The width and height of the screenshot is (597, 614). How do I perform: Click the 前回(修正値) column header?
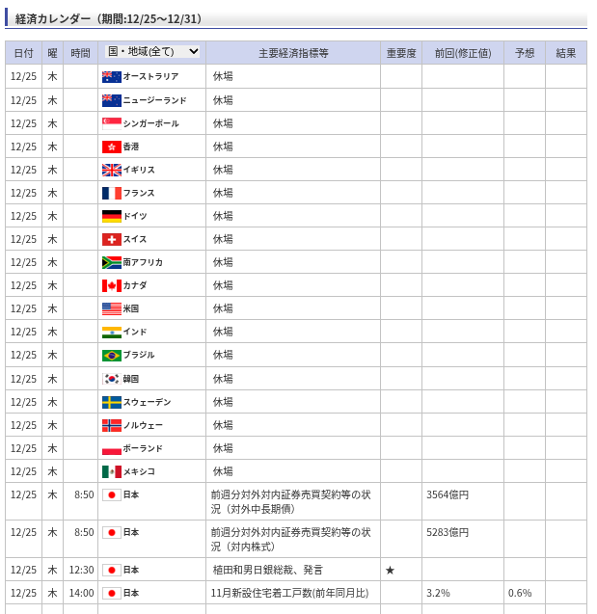[462, 53]
